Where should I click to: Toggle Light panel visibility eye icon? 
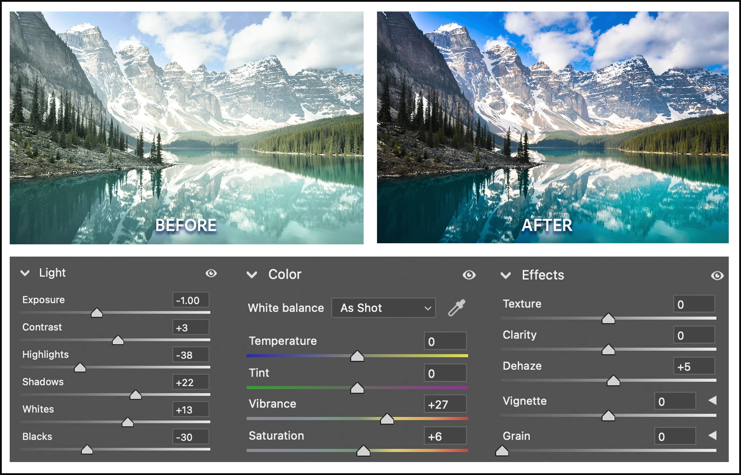click(211, 273)
